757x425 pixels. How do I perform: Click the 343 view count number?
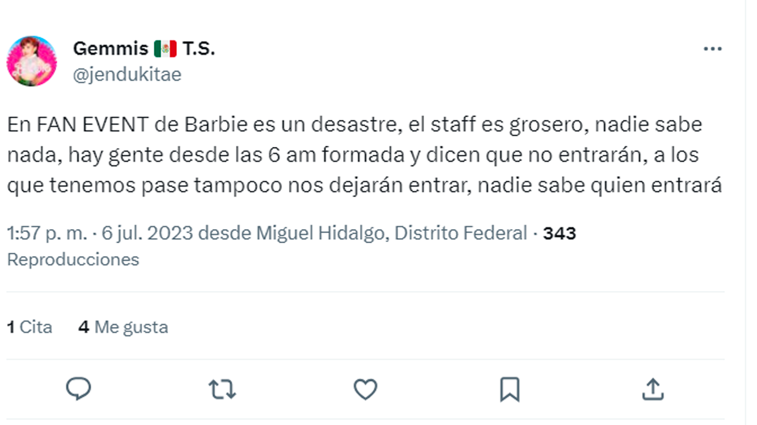(559, 233)
